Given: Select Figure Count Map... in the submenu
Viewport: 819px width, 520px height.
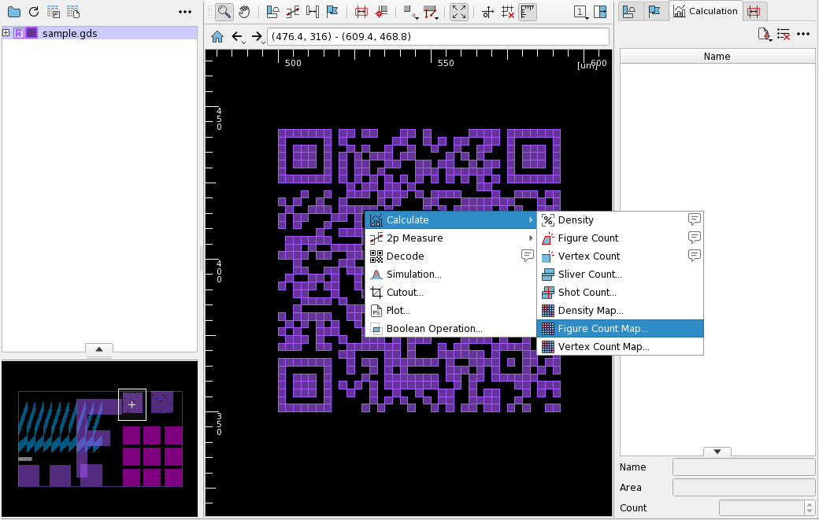Looking at the screenshot, I should tap(621, 329).
